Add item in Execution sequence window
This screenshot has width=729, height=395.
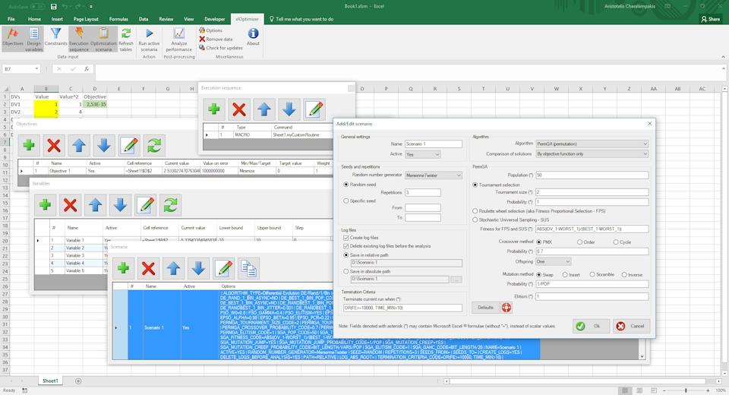click(x=214, y=109)
